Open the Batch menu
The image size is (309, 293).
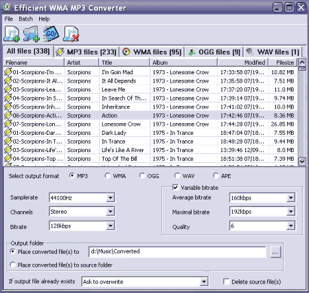[x=26, y=19]
